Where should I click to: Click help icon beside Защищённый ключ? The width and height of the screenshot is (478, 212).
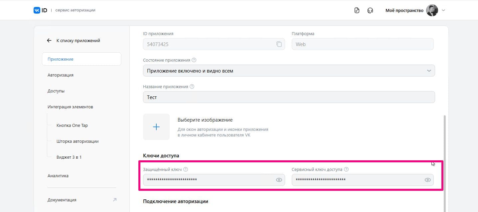click(186, 169)
